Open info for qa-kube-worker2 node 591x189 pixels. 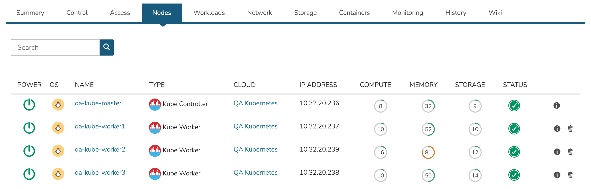(x=557, y=152)
